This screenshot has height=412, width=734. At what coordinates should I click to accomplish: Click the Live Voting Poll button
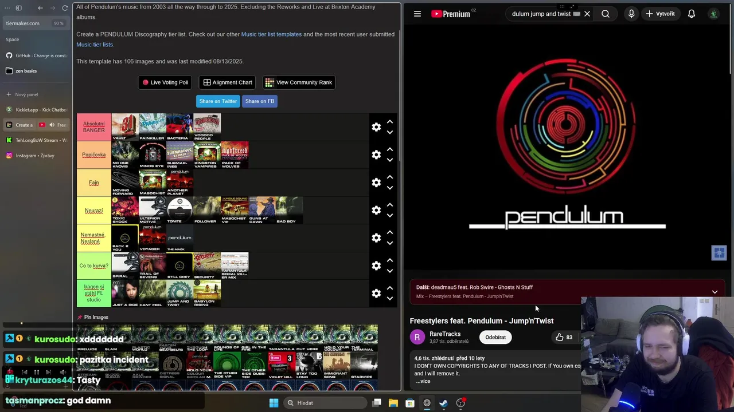(x=165, y=82)
